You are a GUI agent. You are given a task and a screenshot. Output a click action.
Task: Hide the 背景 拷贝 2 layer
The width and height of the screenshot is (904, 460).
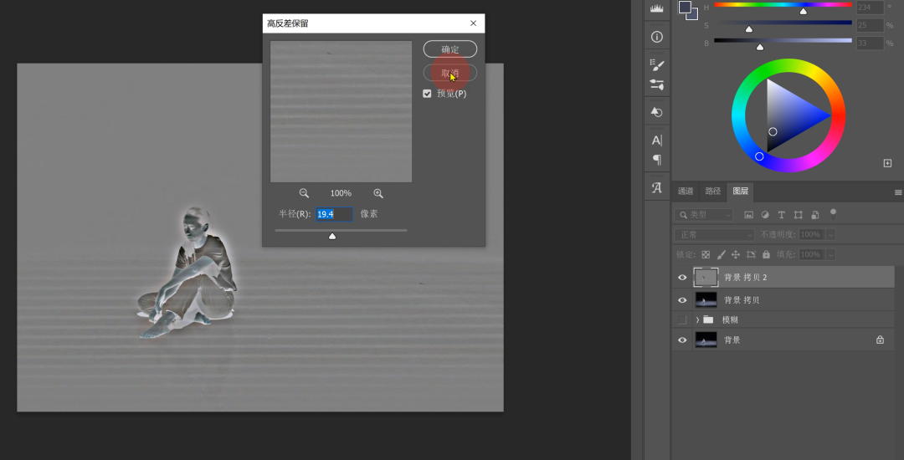pos(682,278)
